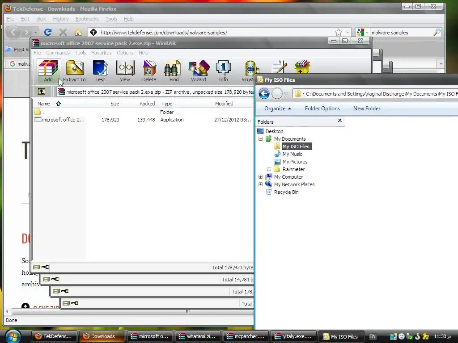Go back in My ISO Files window
Viewport: 458px width, 343px height.
[264, 94]
